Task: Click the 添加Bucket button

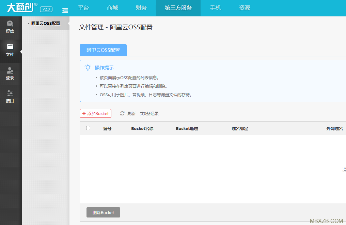Action: pos(95,113)
